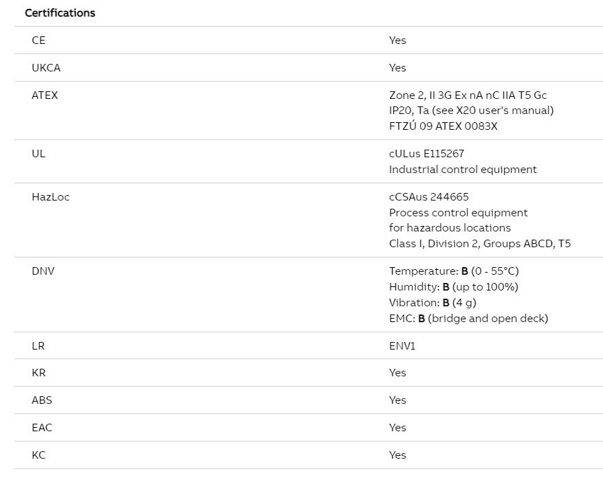Screen dimensions: 603x480
Task: Click the DNV row label
Action: tap(43, 271)
